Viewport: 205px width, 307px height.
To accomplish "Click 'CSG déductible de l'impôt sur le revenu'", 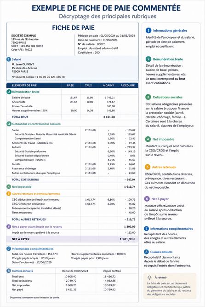I will 35,199.
